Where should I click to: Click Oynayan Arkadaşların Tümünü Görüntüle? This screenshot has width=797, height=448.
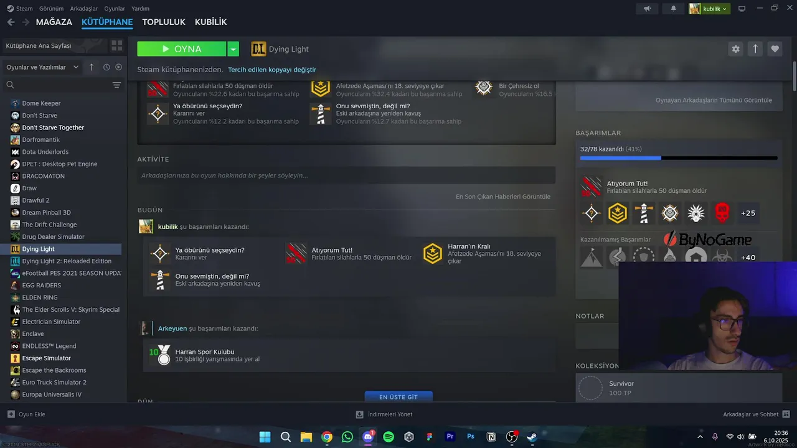714,100
